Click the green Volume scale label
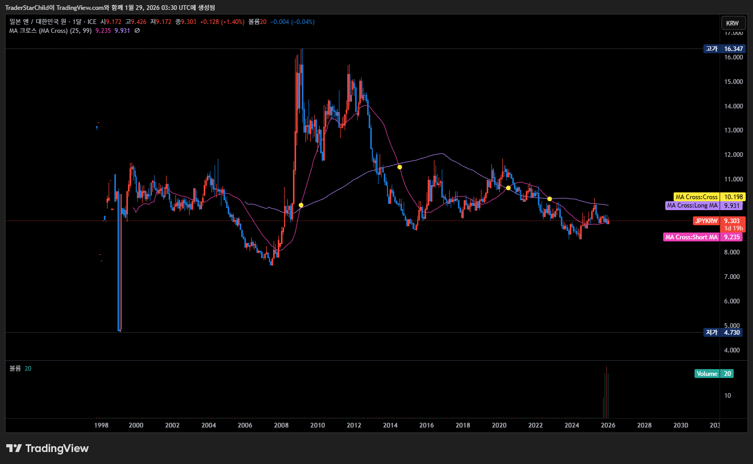The width and height of the screenshot is (753, 464). (x=707, y=374)
